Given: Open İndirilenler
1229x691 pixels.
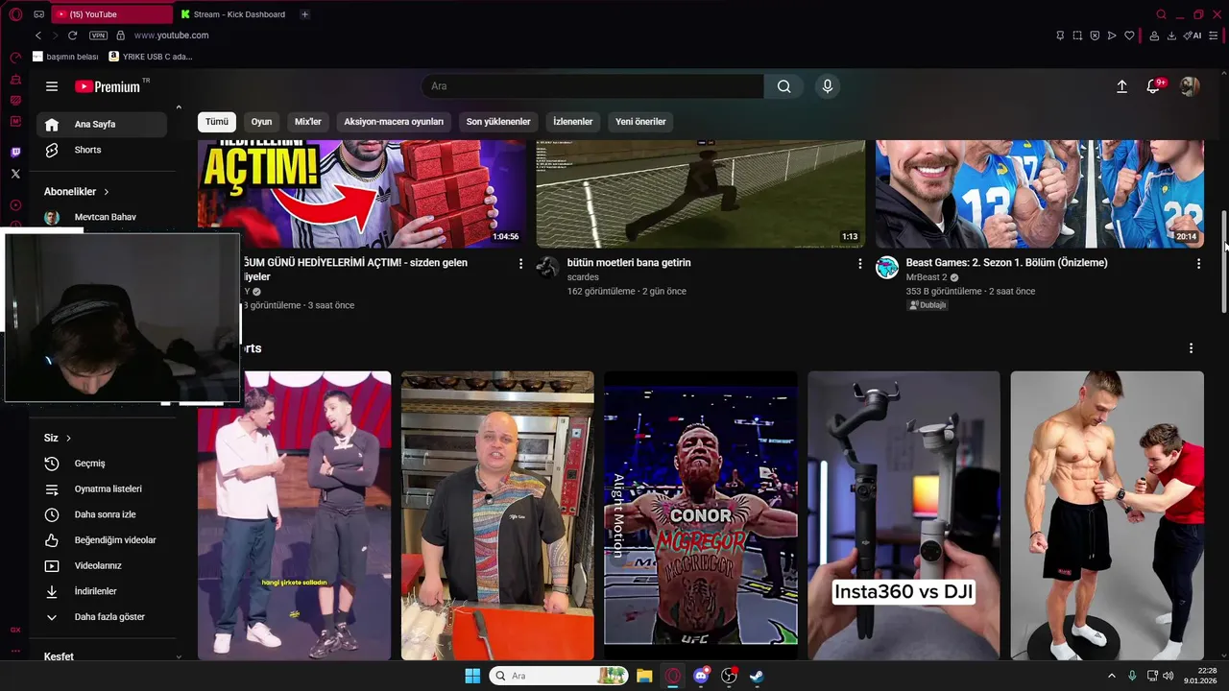Looking at the screenshot, I should 102,591.
